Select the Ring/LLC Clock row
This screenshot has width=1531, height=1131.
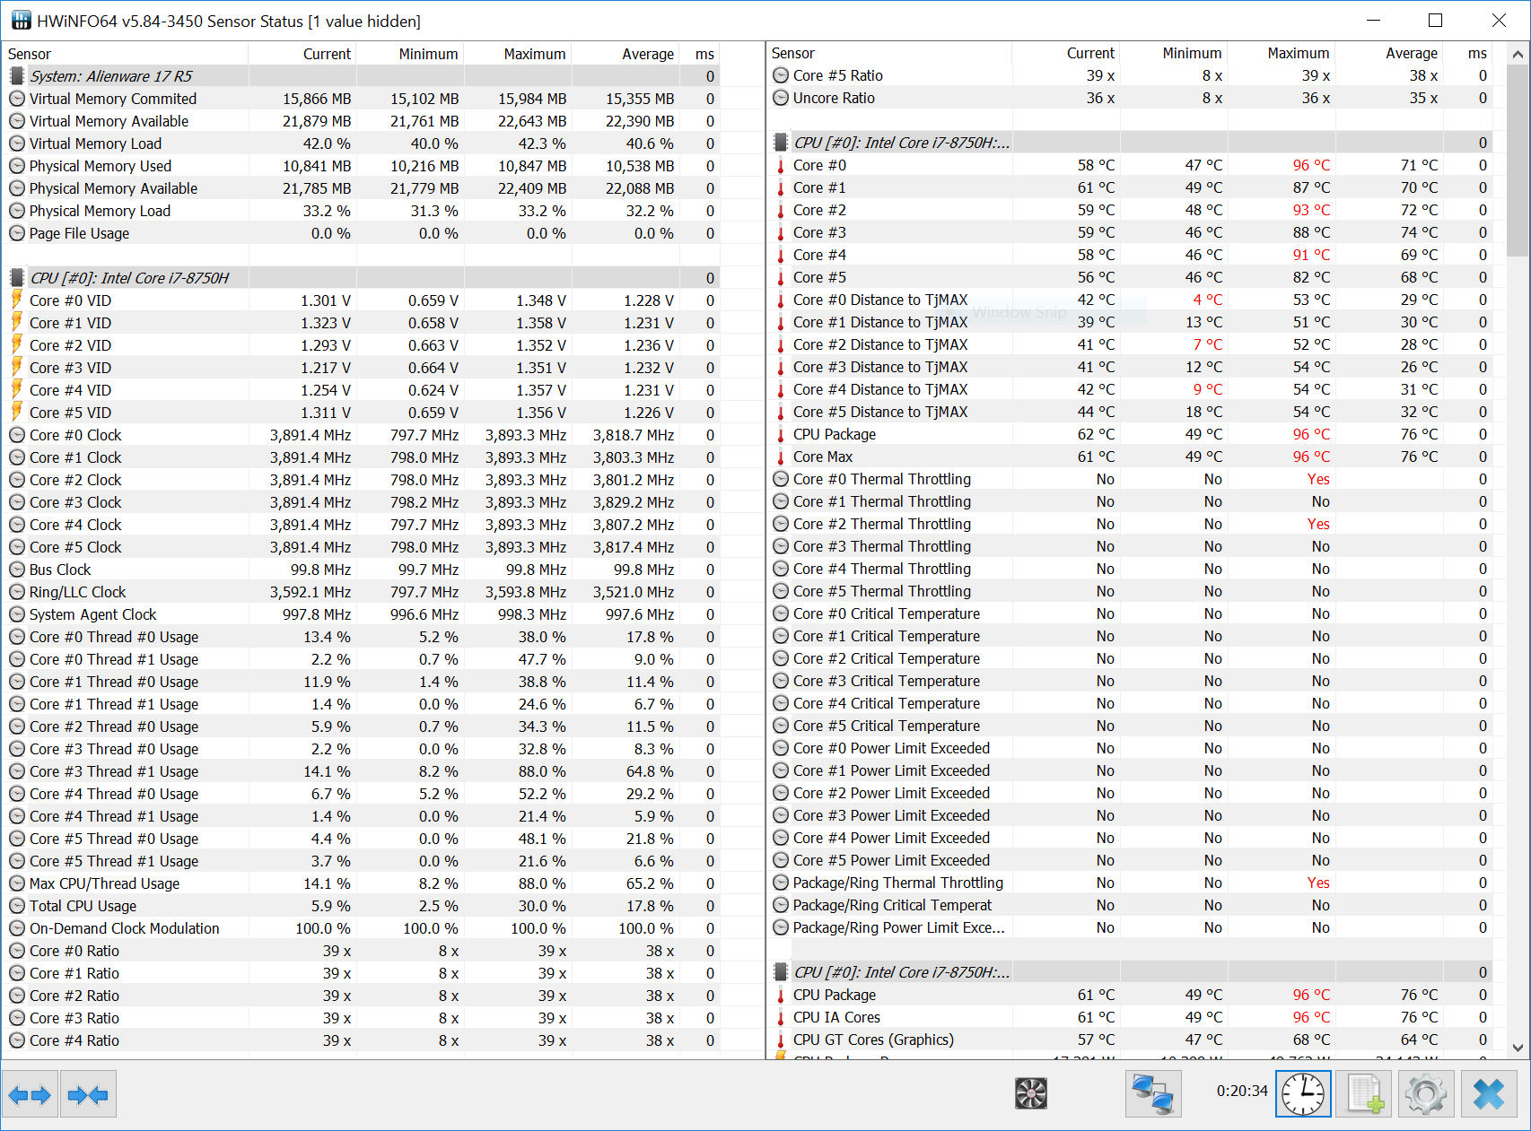362,592
